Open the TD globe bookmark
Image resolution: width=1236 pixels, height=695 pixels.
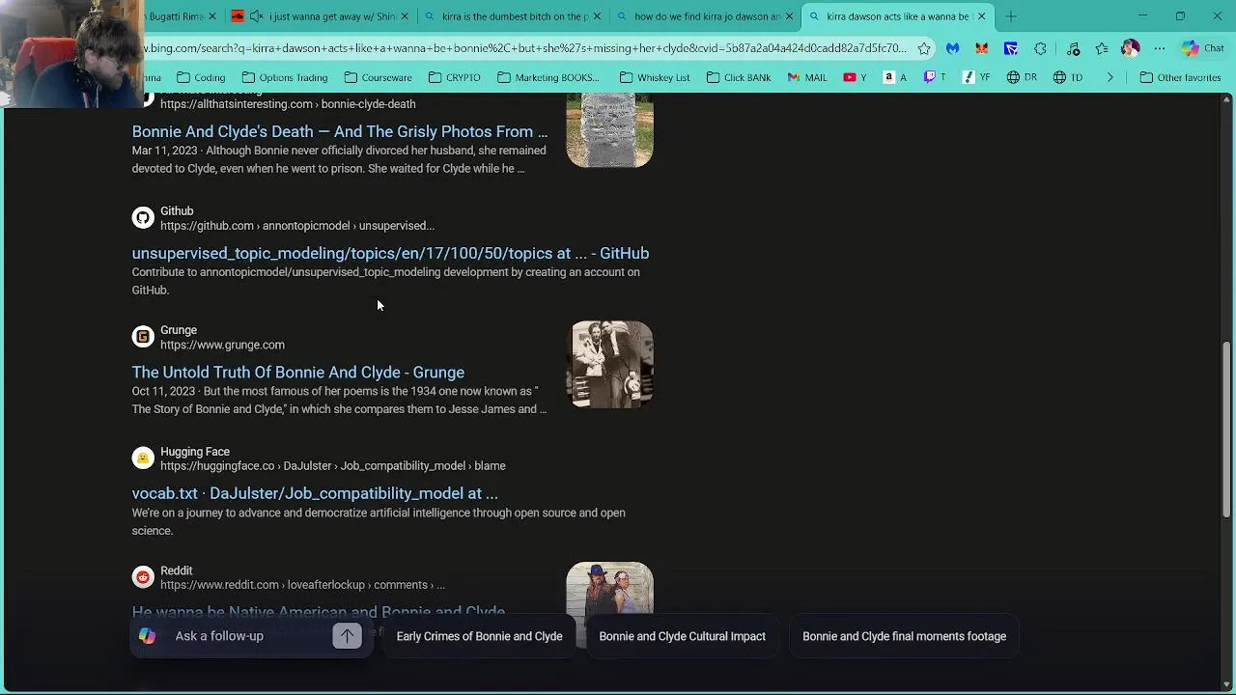tap(1067, 77)
